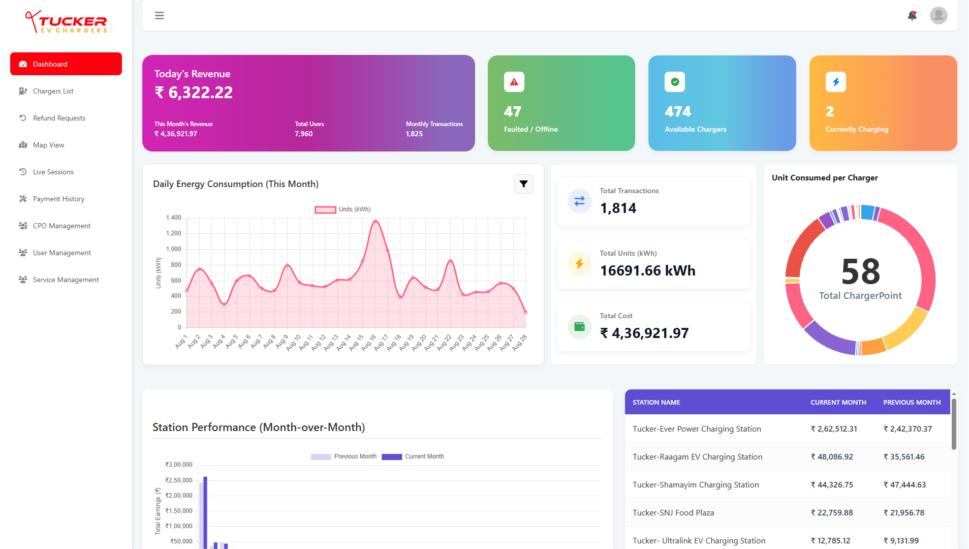Click This Month's Revenue ₹ 4,36,921.97
Screen dimensions: 969x549
pos(183,129)
